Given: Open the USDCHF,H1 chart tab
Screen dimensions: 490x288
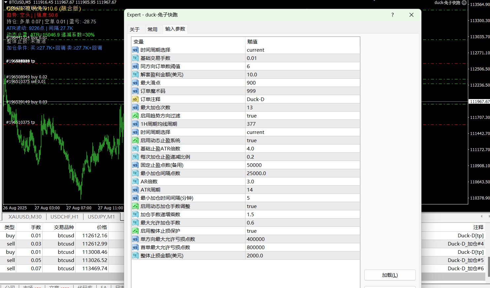Looking at the screenshot, I should coord(65,217).
